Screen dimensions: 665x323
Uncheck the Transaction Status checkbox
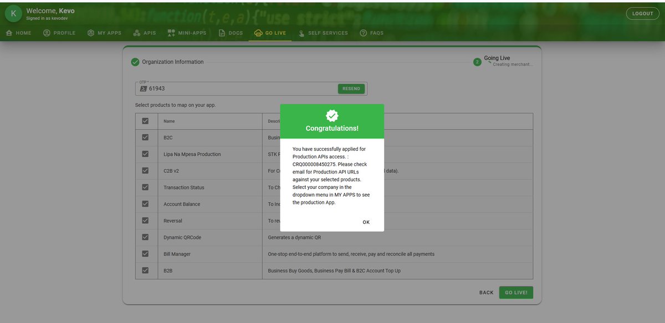coord(145,187)
